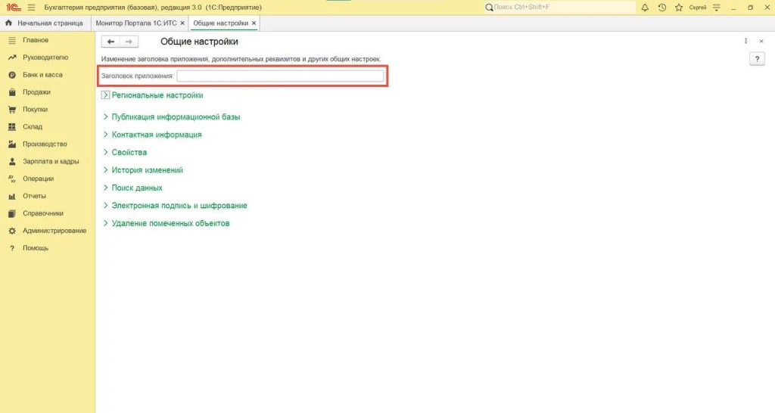Open the history clock icon

(x=661, y=8)
